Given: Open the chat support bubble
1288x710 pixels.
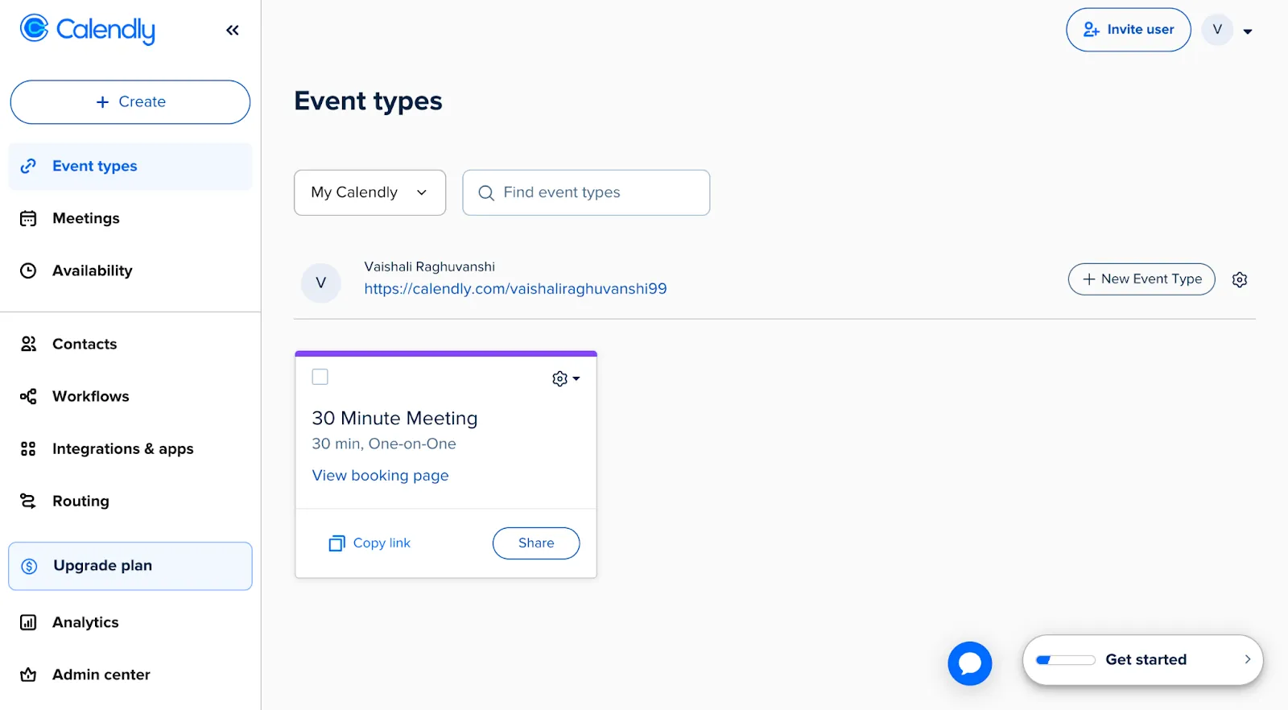Looking at the screenshot, I should click(970, 663).
